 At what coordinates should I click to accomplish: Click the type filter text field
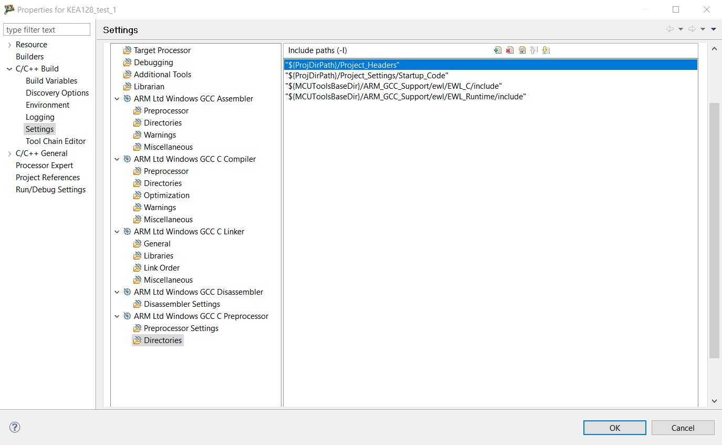click(46, 29)
